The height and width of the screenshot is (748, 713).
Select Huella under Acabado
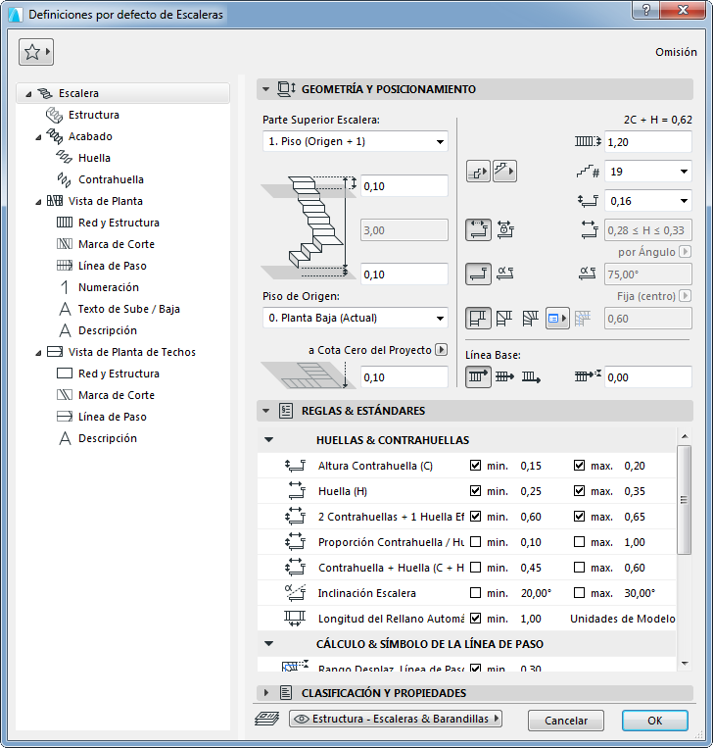click(x=94, y=158)
